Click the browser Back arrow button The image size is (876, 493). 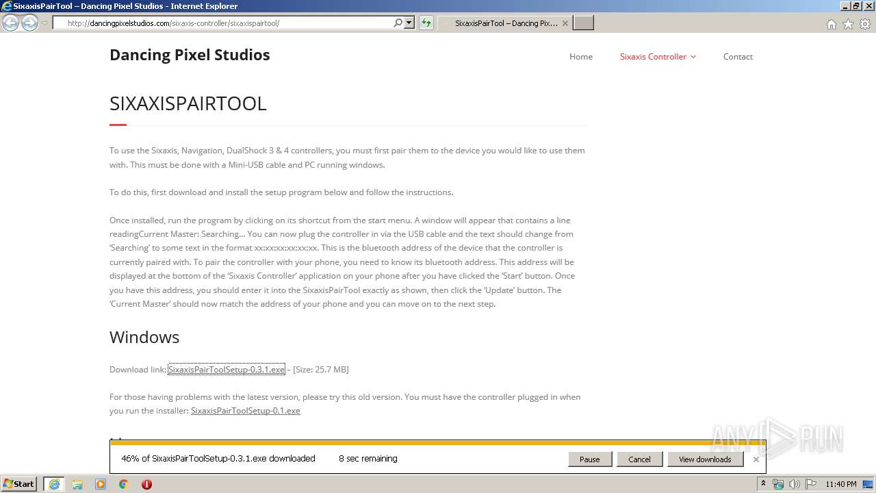pos(10,23)
